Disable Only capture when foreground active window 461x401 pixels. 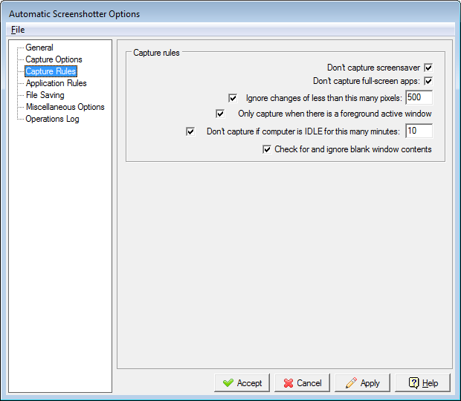point(220,114)
